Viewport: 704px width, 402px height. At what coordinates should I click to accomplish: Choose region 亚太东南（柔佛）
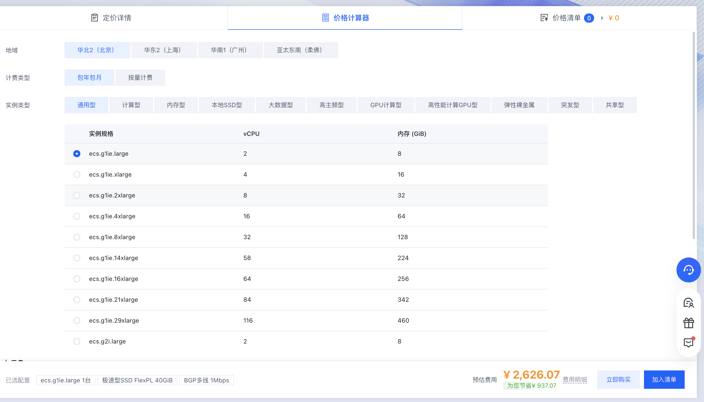coord(301,50)
